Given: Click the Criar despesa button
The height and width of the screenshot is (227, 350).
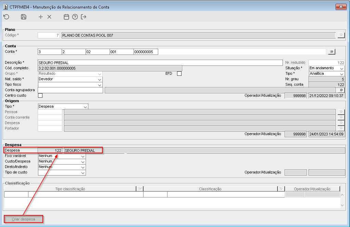Looking at the screenshot, I should (23, 219).
